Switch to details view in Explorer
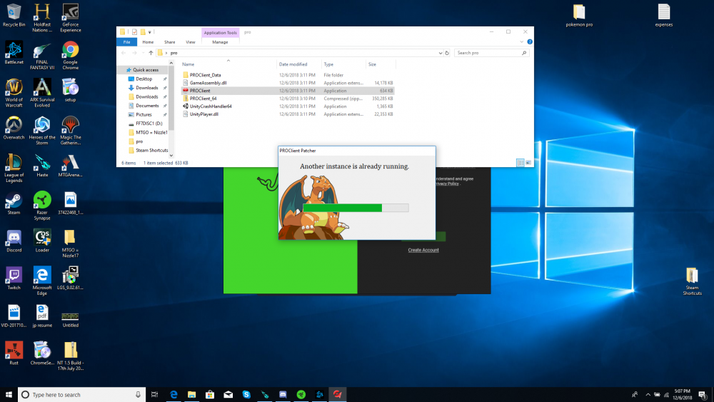 click(521, 163)
